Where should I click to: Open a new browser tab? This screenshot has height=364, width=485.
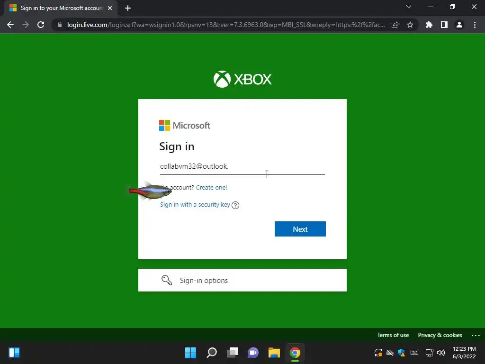[x=128, y=8]
